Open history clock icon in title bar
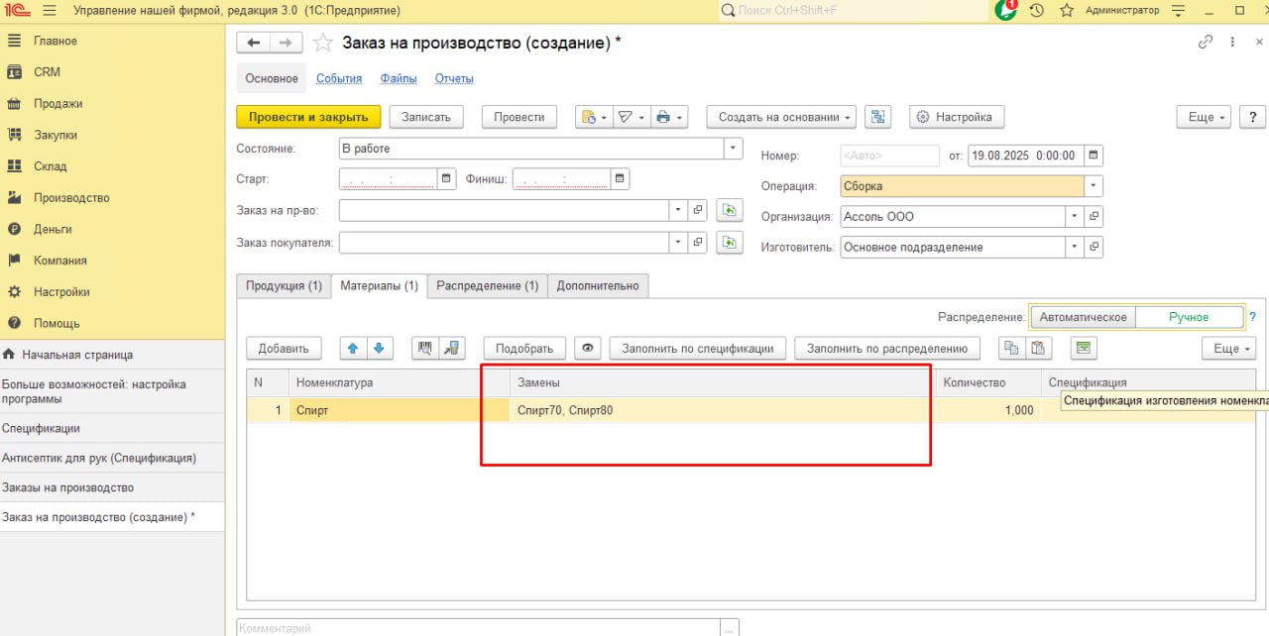1269x636 pixels. (1036, 10)
